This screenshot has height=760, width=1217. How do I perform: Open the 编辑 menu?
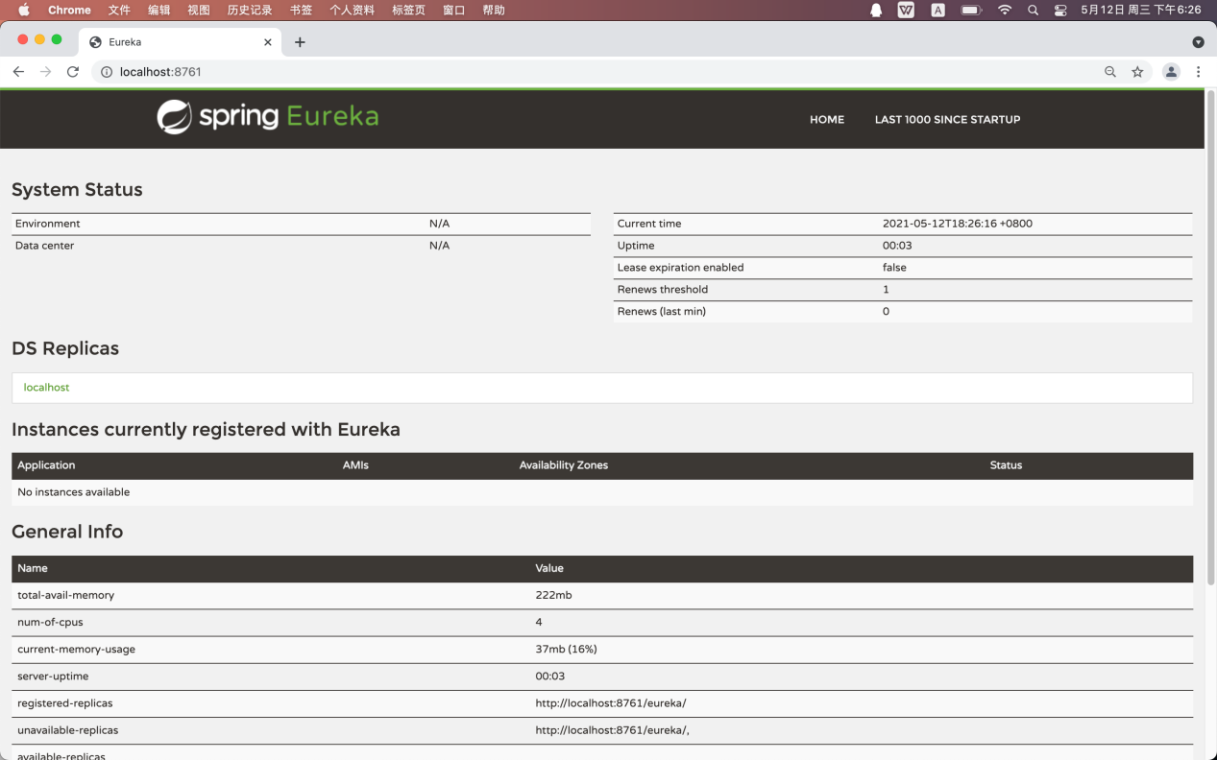(x=158, y=10)
